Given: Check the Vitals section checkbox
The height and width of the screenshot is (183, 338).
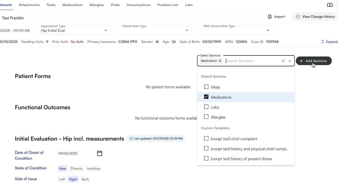Looking at the screenshot, I should coord(206,87).
